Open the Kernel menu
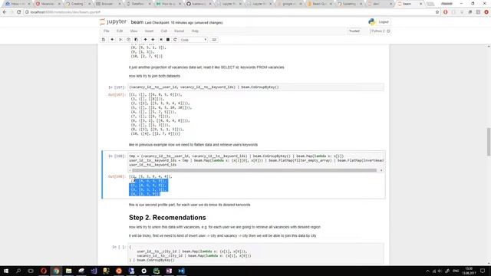This screenshot has width=491, height=276. point(179,31)
